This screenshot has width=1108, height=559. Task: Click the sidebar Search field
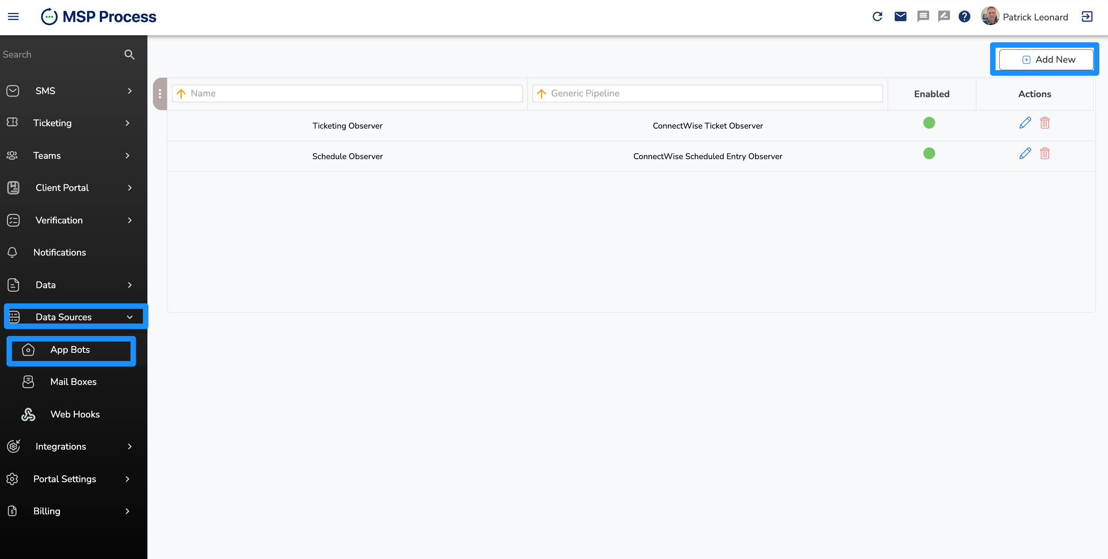click(x=60, y=54)
